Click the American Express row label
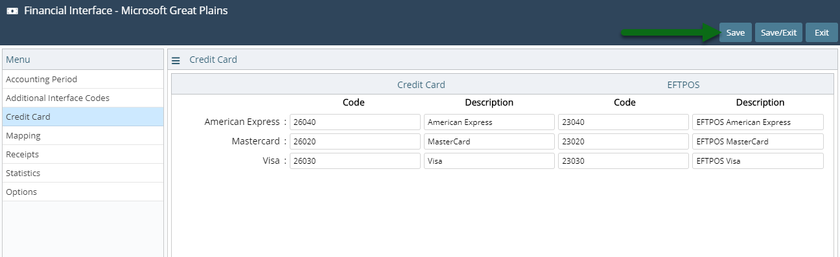Viewport: 840px width, 257px height. pyautogui.click(x=242, y=122)
